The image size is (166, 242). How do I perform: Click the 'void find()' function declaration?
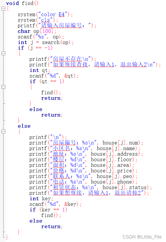click(22, 3)
